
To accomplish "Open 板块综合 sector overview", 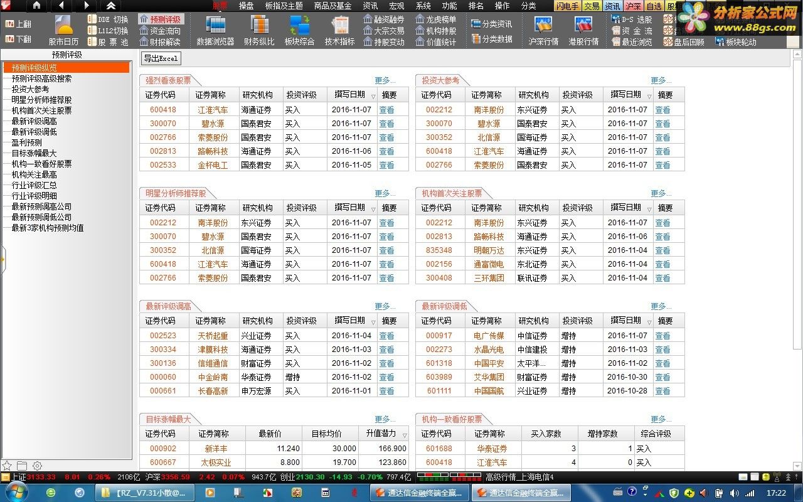I will 299,31.
